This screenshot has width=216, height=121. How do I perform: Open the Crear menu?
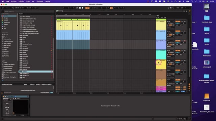coord(28,1)
